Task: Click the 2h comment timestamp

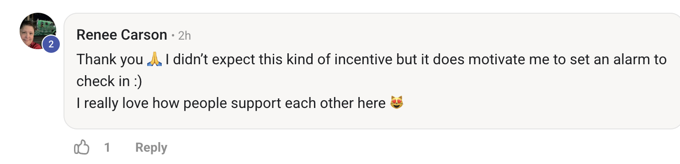Action: click(184, 35)
